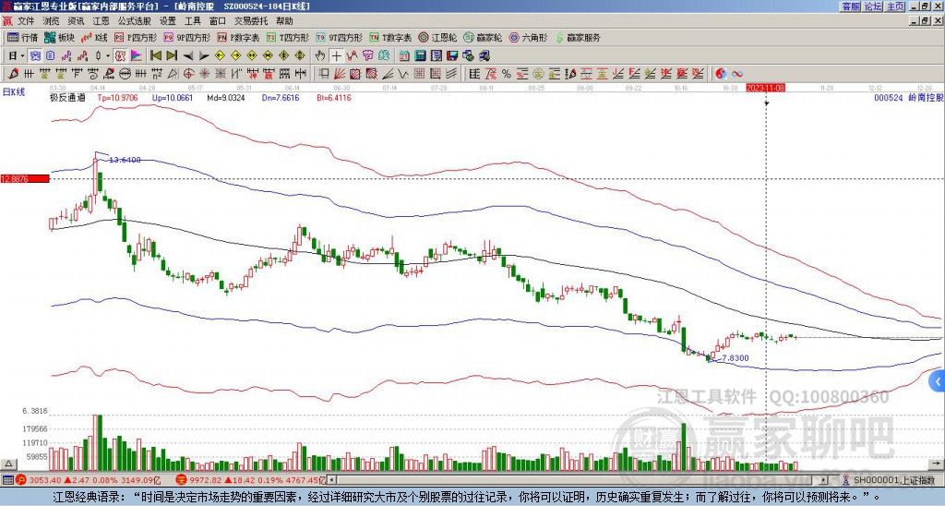Open the calculator icon
Screen dimensions: 945x506
[x=420, y=55]
